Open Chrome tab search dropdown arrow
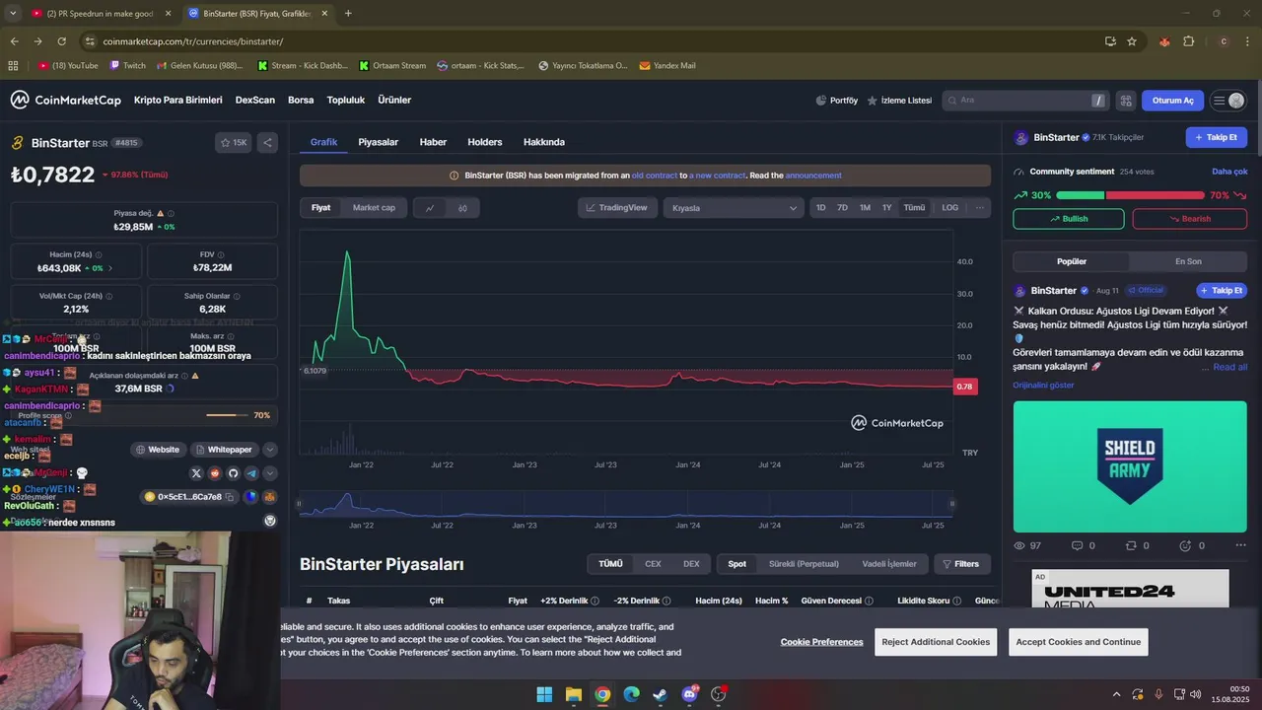The image size is (1262, 710). click(12, 13)
